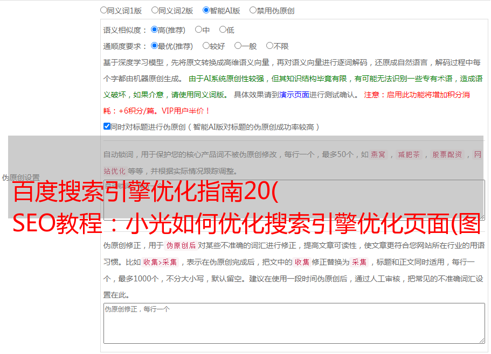Click the 燕窝 example keyword
The width and height of the screenshot is (491, 354).
click(378, 154)
